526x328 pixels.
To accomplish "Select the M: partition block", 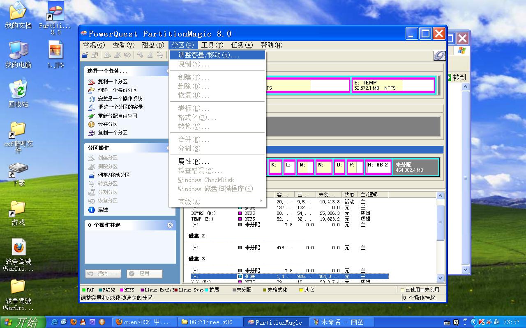I will click(x=305, y=167).
